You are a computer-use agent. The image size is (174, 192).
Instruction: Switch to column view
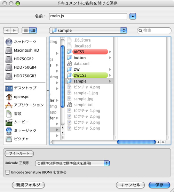(x=33, y=30)
